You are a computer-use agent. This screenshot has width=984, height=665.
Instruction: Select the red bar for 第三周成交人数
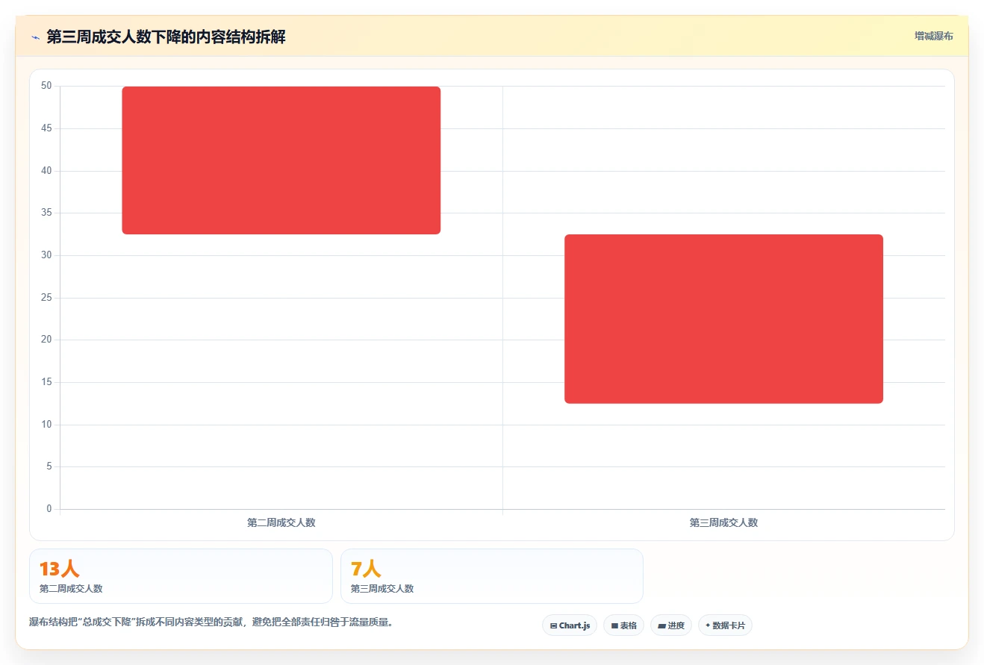tap(723, 319)
